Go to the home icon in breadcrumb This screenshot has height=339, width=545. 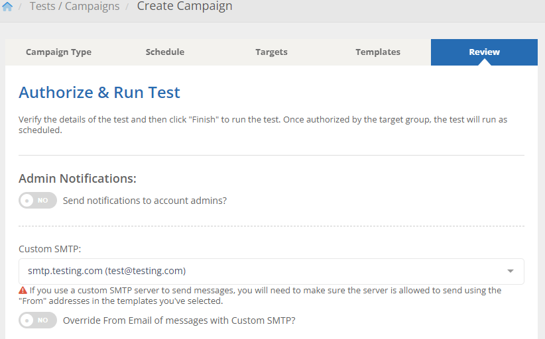point(7,7)
